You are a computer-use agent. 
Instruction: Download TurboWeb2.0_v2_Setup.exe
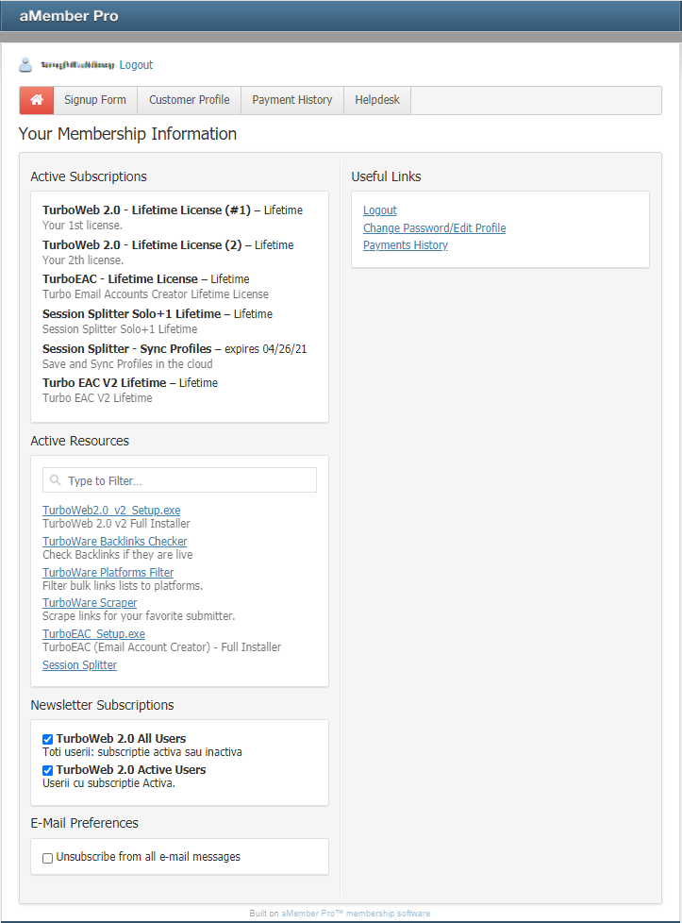(111, 511)
